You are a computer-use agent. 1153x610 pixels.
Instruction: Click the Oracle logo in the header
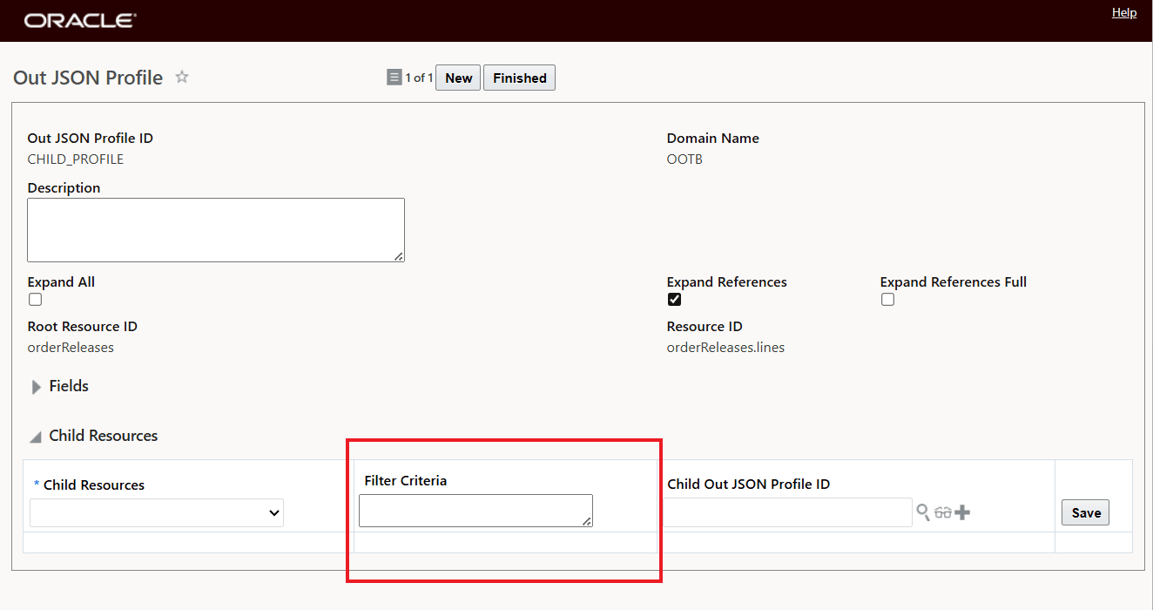click(x=78, y=20)
